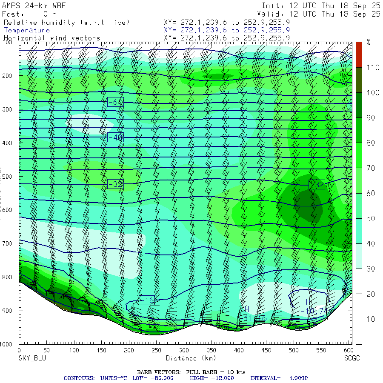Click the '900' pressure axis tick label
Screen dimensions: 383x383
tap(7, 311)
